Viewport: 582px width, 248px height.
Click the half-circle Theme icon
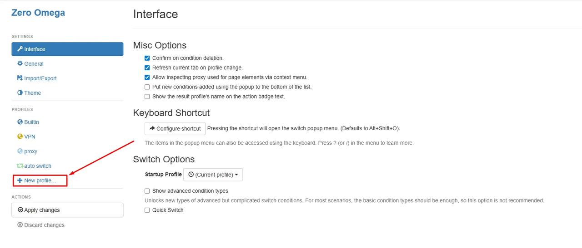coord(20,92)
